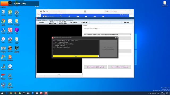Viewport: 170px width, 95px height.
Task: Expand the USB device driver dropdown
Action: (107, 34)
